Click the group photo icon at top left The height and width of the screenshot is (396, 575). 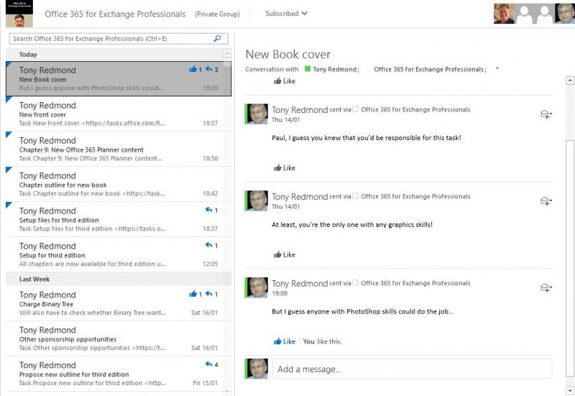pyautogui.click(x=19, y=14)
